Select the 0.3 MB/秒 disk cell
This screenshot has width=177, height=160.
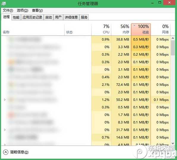click(x=141, y=47)
